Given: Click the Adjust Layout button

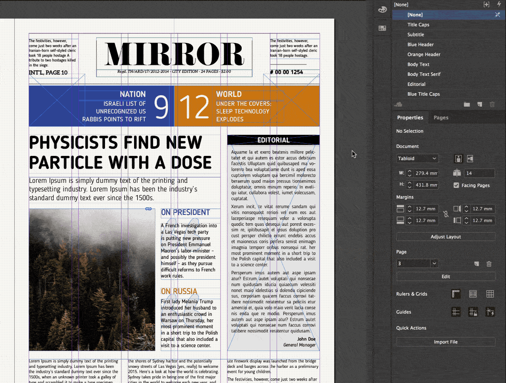Looking at the screenshot, I should pos(446,237).
